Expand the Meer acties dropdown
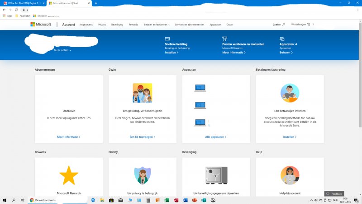Screen dimensions: 362x204 tap(62, 50)
